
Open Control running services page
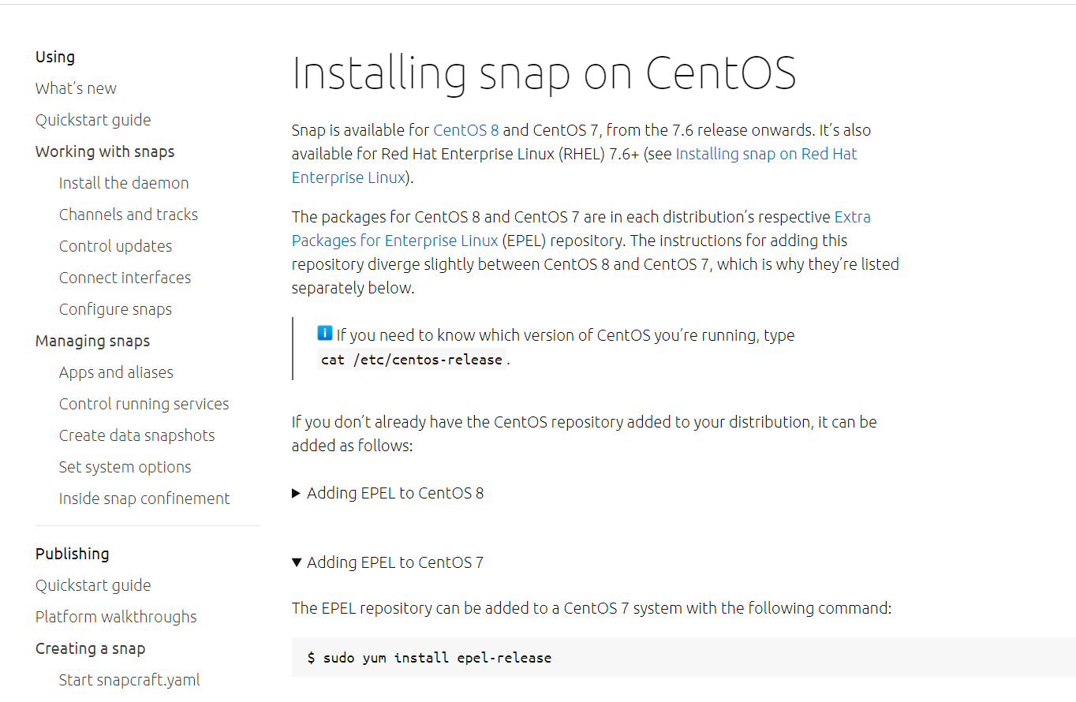(x=144, y=403)
